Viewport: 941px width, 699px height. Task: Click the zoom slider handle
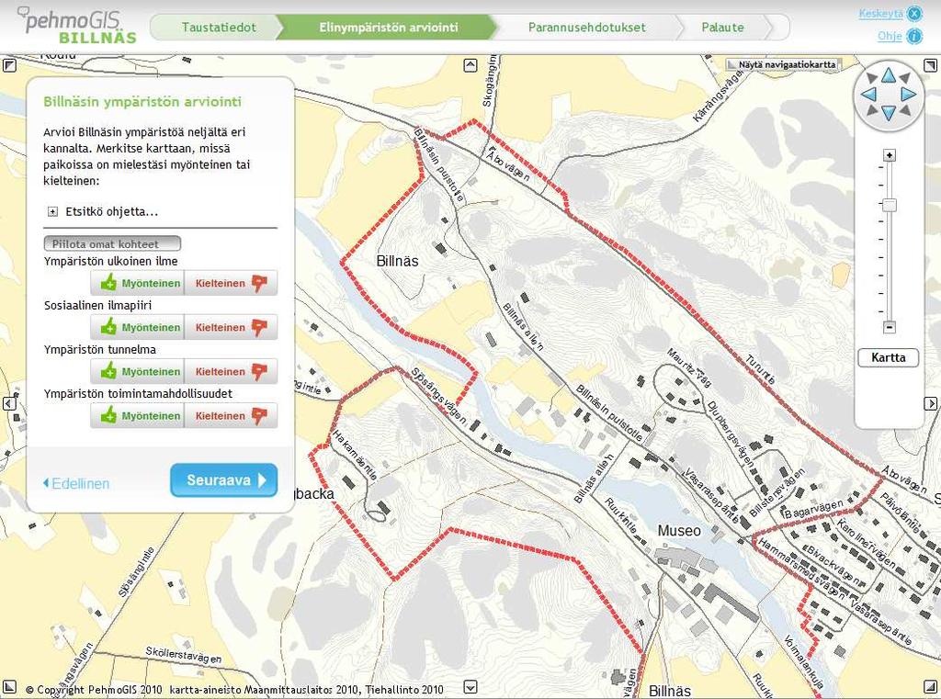tap(890, 205)
